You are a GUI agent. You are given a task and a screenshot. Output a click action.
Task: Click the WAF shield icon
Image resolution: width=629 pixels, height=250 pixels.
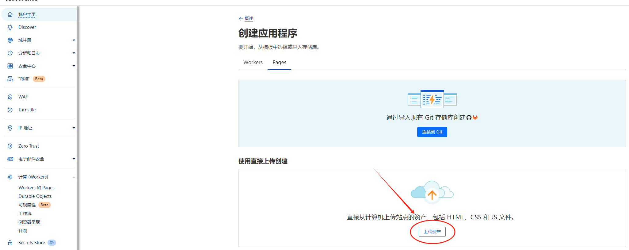pyautogui.click(x=10, y=97)
